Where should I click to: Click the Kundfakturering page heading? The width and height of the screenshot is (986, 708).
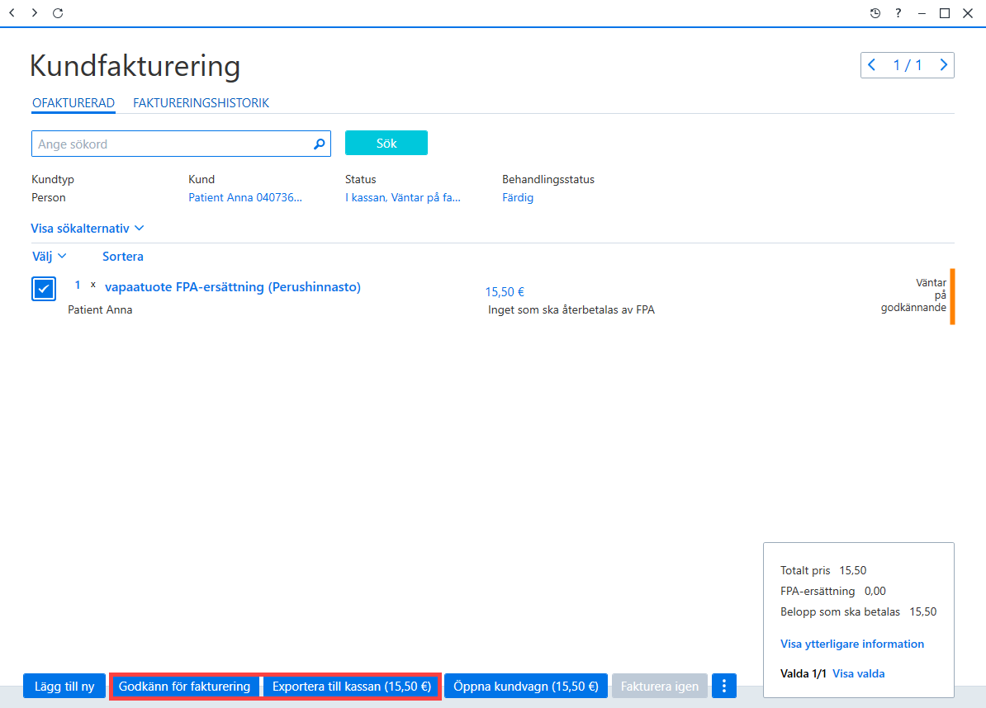[135, 66]
